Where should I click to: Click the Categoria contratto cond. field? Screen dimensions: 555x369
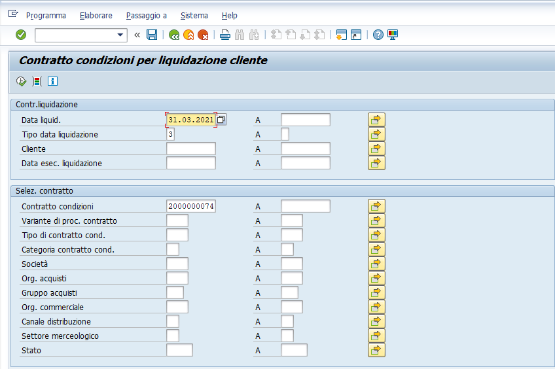coord(173,249)
